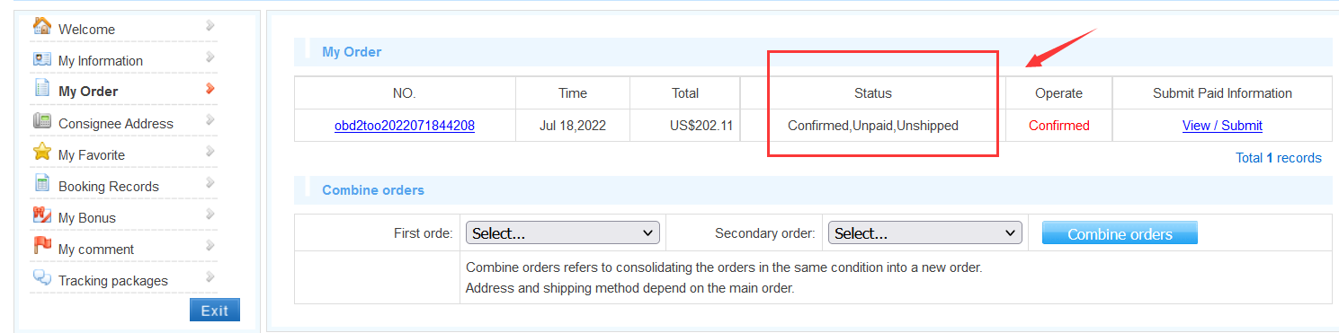Go to Tracking packages menu item
Viewport: 1339px width, 333px height.
(x=113, y=281)
